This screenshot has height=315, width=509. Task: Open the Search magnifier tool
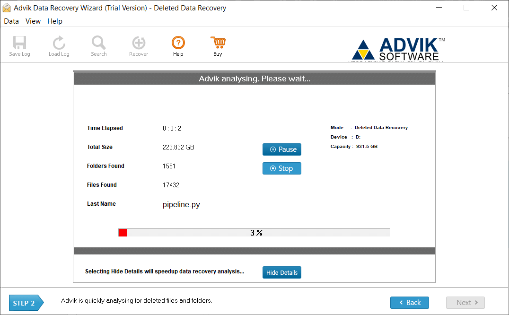pos(98,43)
